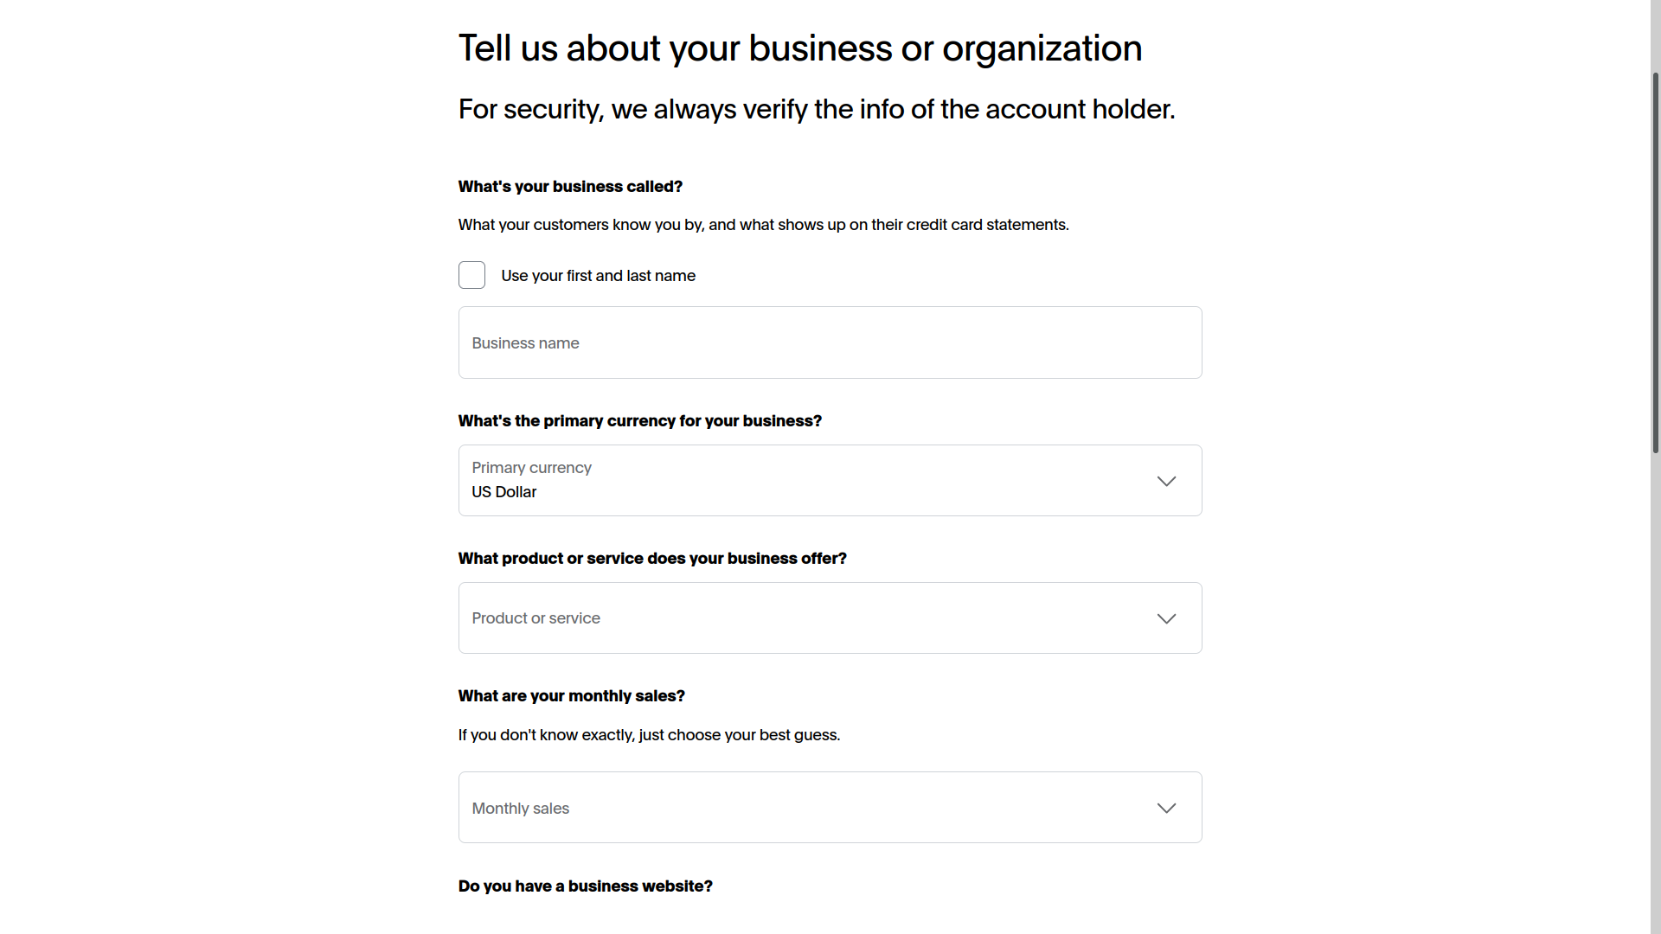1661x934 pixels.
Task: Click the "choose your best guess" hint text
Action: (x=649, y=735)
